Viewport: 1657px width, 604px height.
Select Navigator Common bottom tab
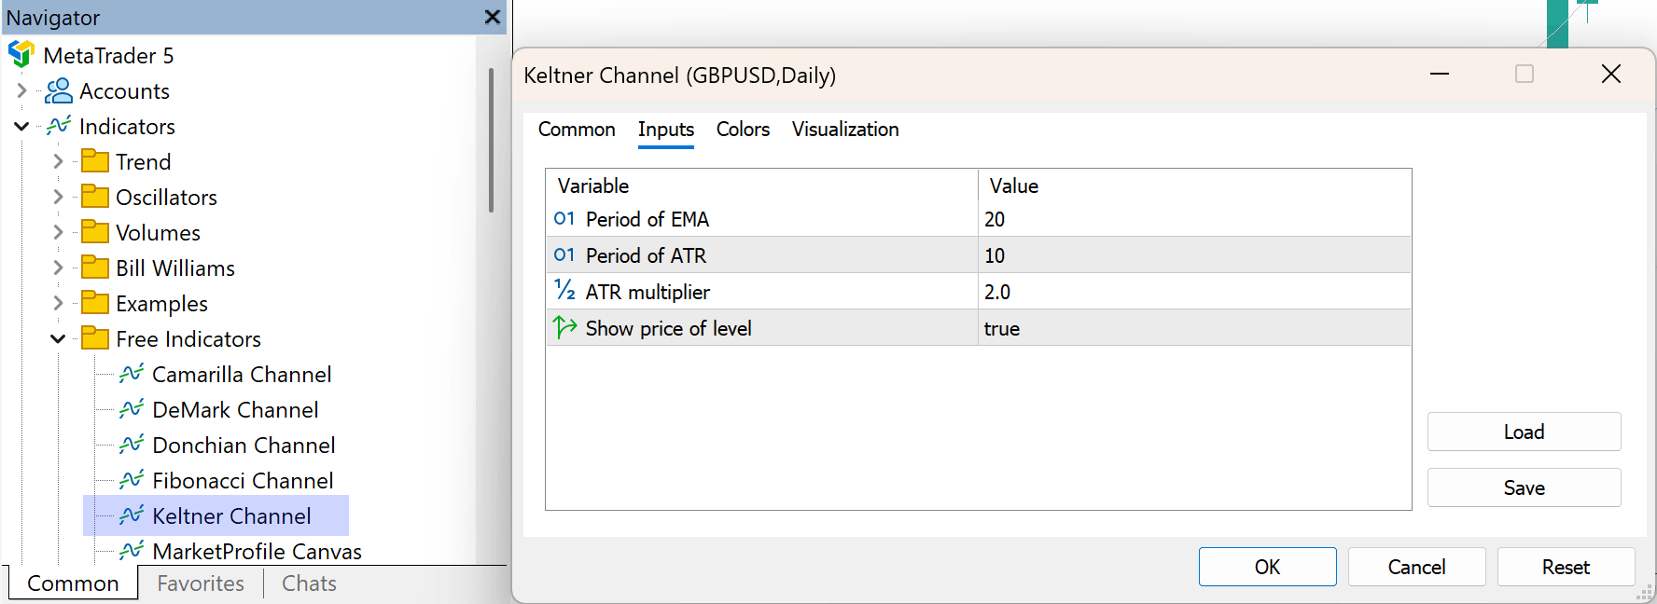(x=73, y=583)
